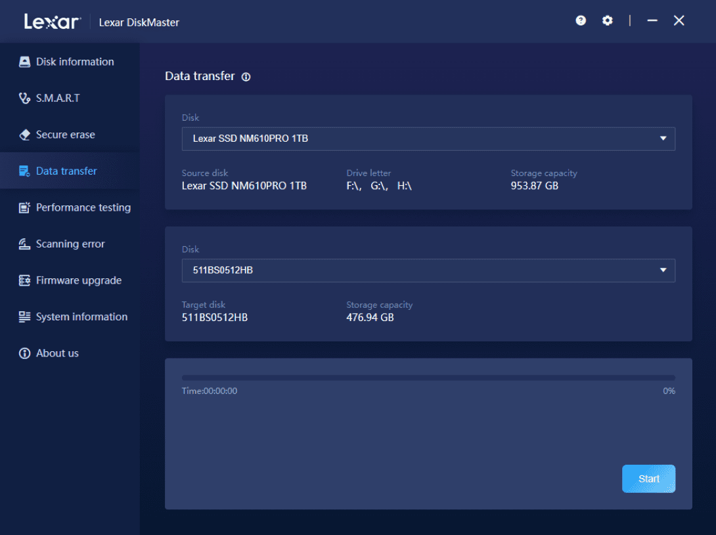This screenshot has height=535, width=716.
Task: Click the System information icon
Action: [x=25, y=317]
